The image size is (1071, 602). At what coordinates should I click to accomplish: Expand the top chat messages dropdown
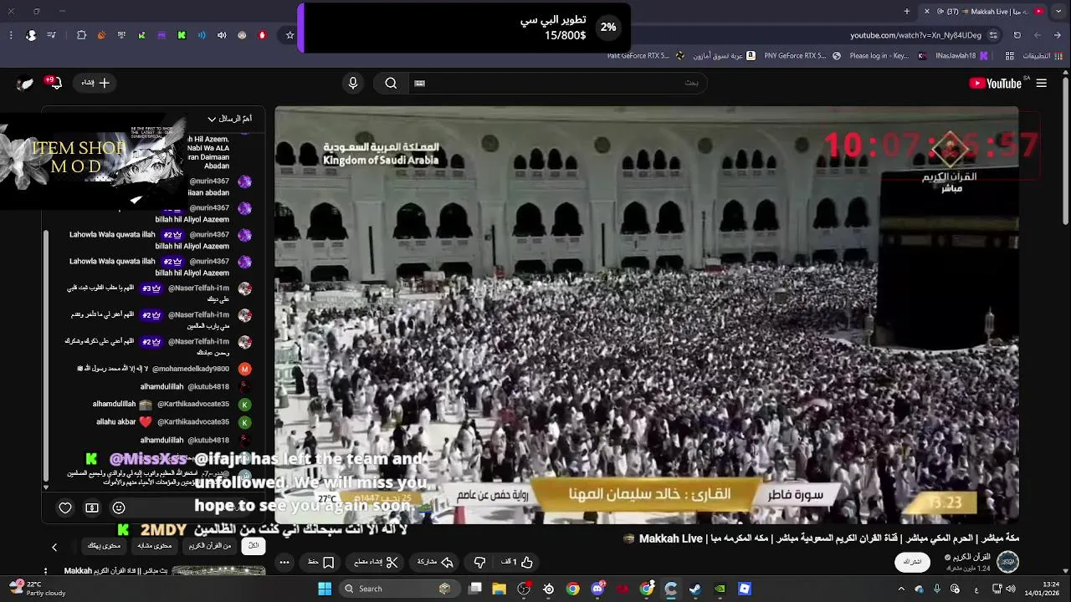[x=229, y=119]
